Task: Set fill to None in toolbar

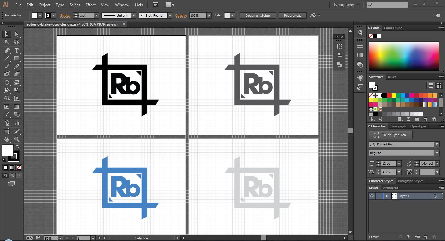Action: 19,167
